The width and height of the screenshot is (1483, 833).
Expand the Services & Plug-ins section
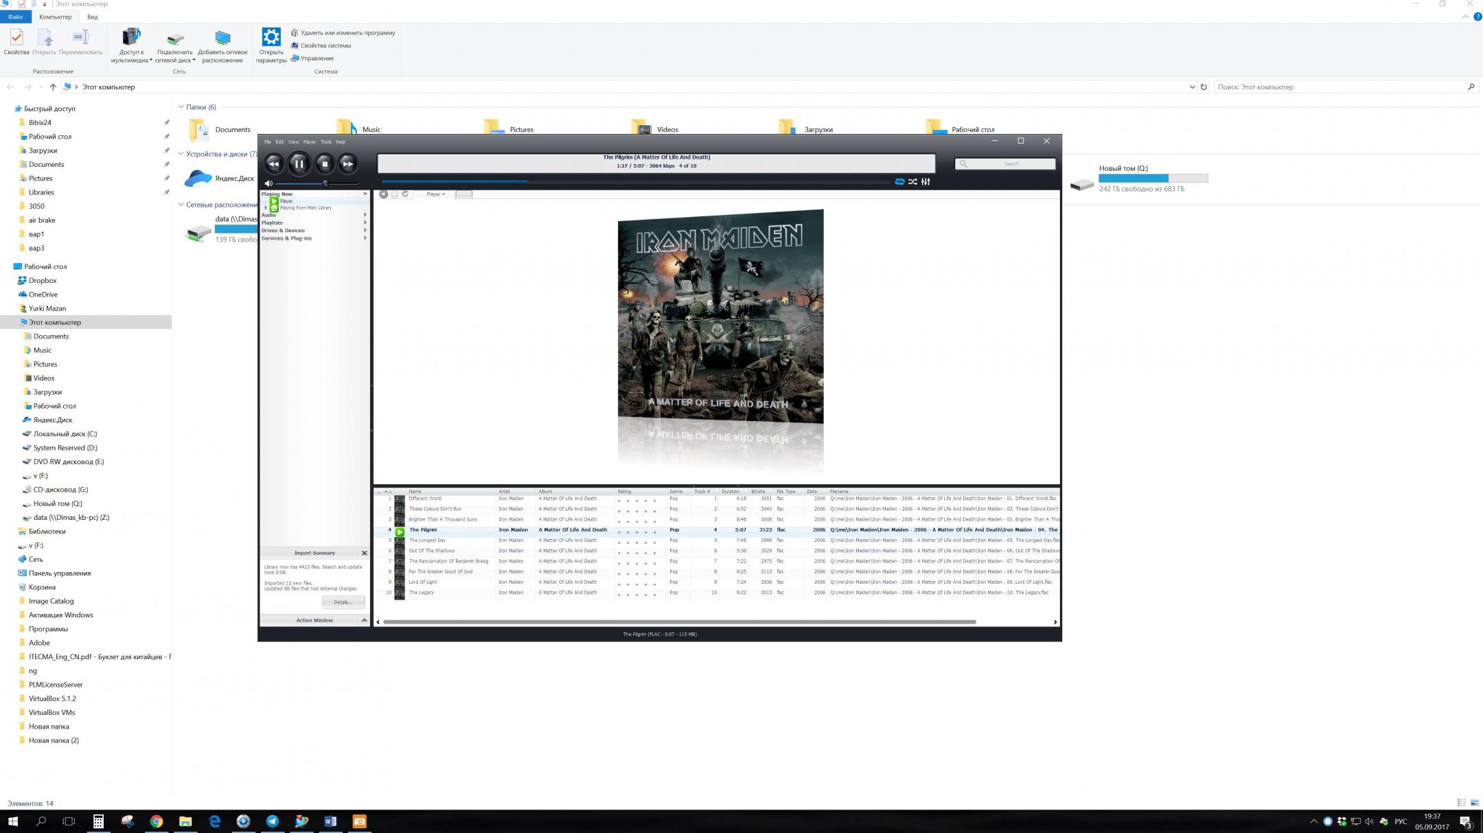click(x=365, y=238)
